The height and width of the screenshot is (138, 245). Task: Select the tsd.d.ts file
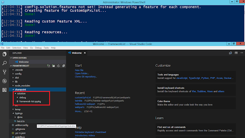click(38, 121)
